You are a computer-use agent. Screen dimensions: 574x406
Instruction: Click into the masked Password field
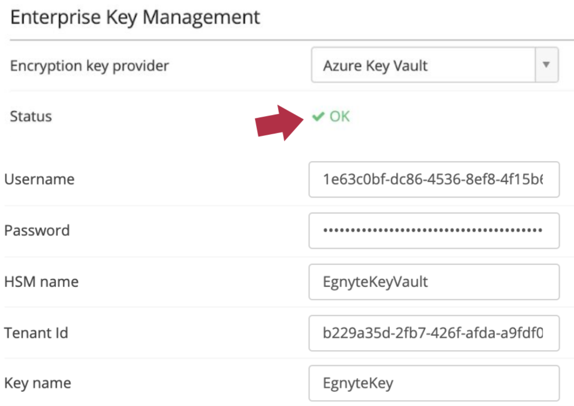click(434, 230)
